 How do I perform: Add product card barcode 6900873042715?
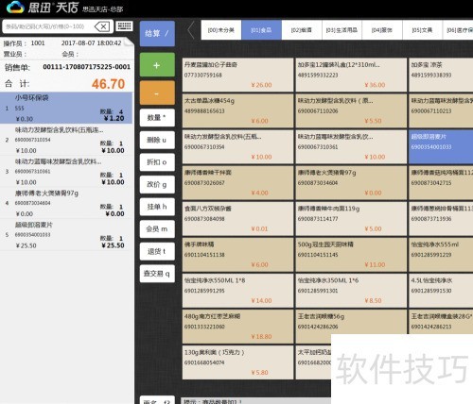(441, 182)
